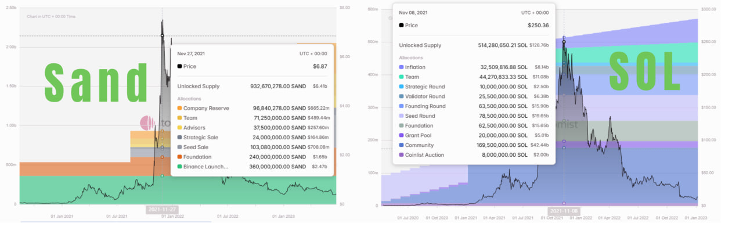Click the Founding Round allocation swatch
Image resolution: width=743 pixels, height=234 pixels.
[x=402, y=106]
